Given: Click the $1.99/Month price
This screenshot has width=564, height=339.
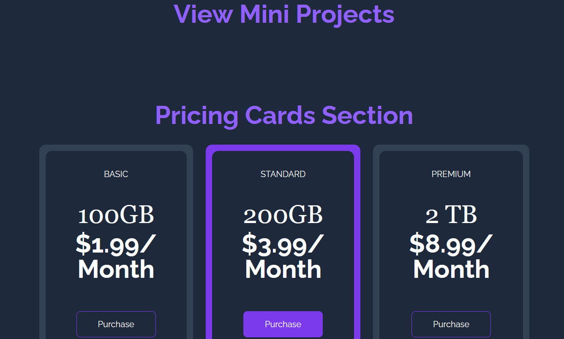Looking at the screenshot, I should 116,256.
